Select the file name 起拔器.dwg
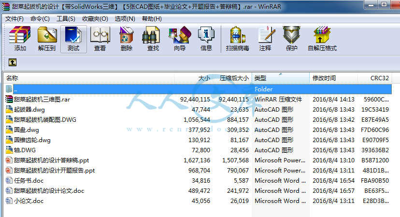This screenshot has height=217, width=400. (x=29, y=110)
